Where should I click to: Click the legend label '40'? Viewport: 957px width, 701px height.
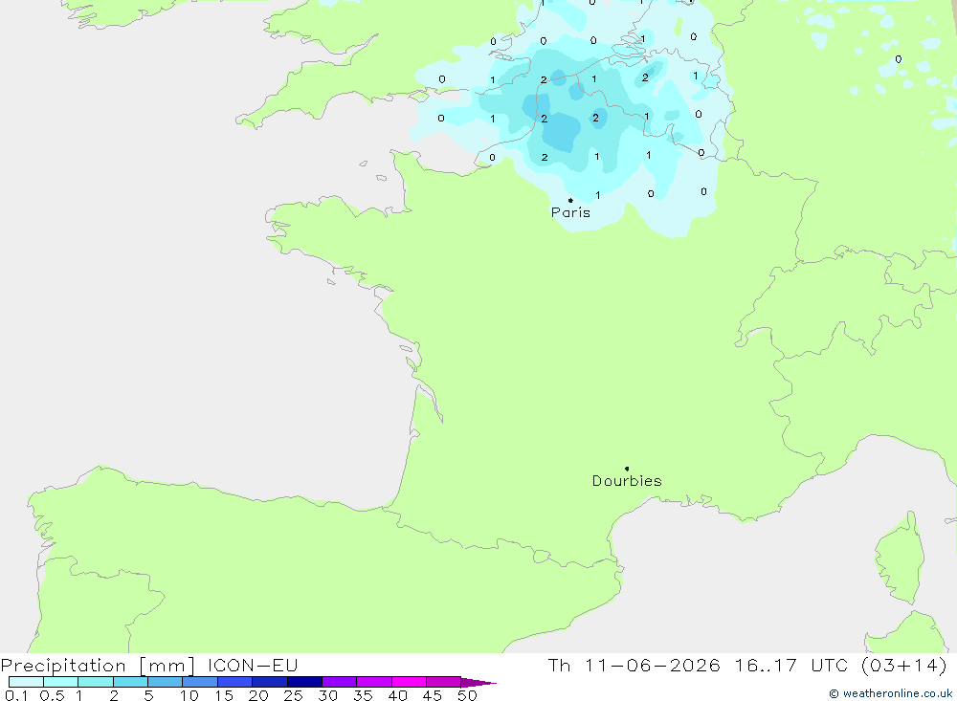click(398, 695)
